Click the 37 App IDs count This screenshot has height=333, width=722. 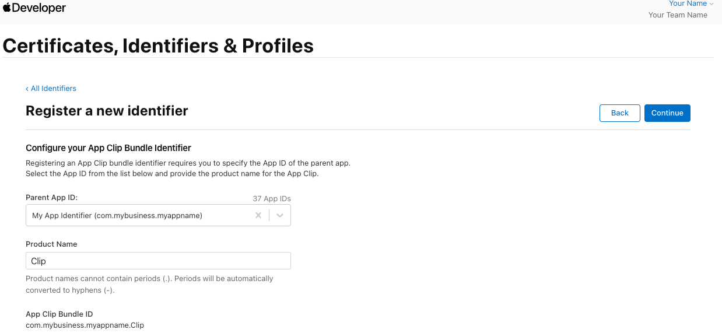272,199
